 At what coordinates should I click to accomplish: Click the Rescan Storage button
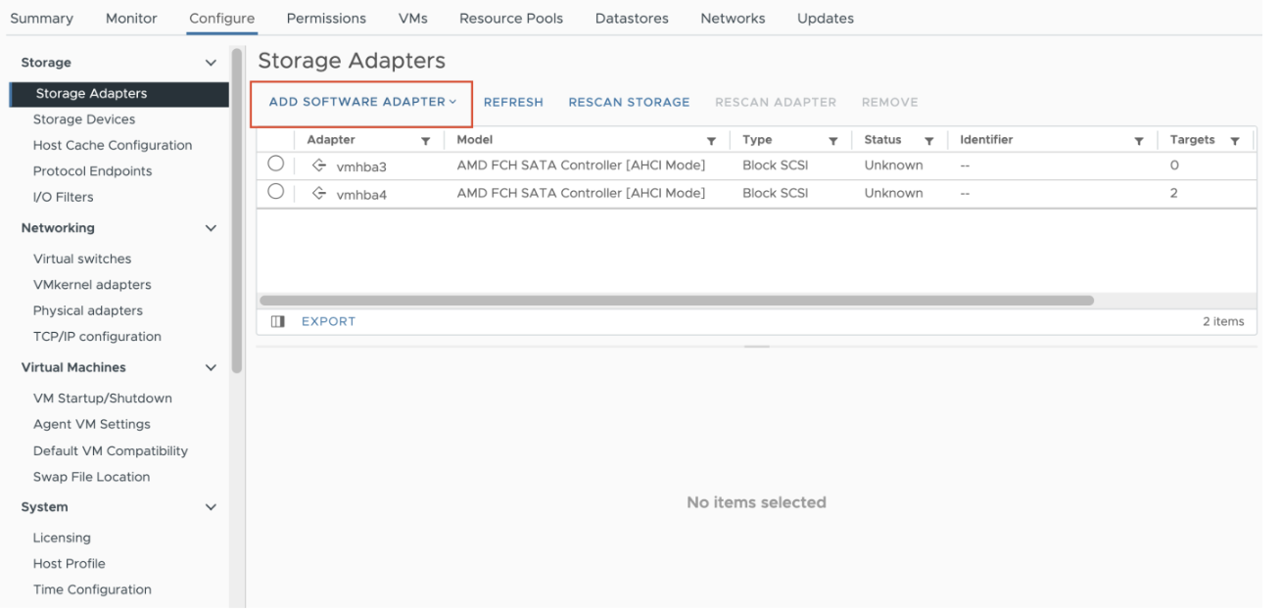(629, 102)
